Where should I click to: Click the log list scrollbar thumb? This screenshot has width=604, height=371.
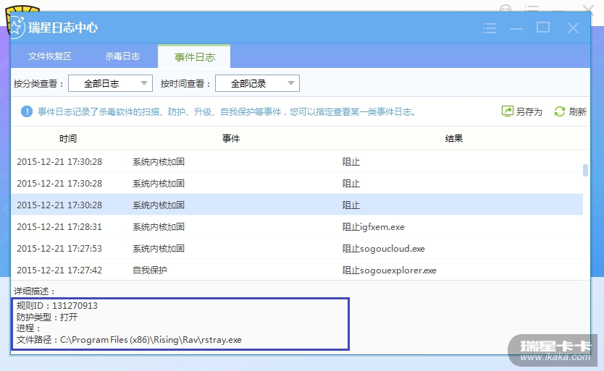coord(585,170)
